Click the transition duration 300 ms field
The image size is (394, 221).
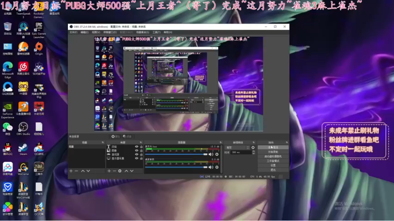point(240,152)
